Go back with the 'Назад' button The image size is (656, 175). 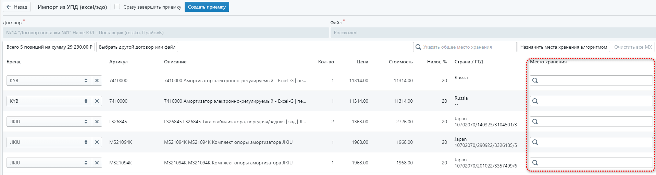click(17, 7)
